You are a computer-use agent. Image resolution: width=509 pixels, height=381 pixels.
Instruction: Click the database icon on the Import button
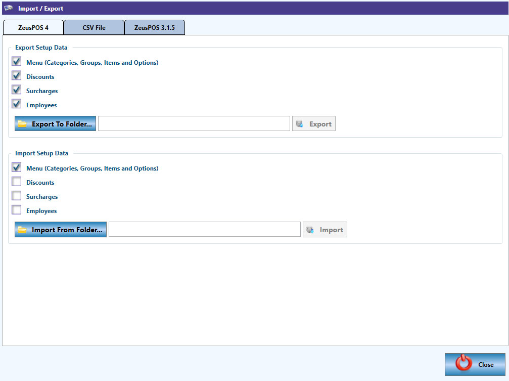pyautogui.click(x=310, y=230)
